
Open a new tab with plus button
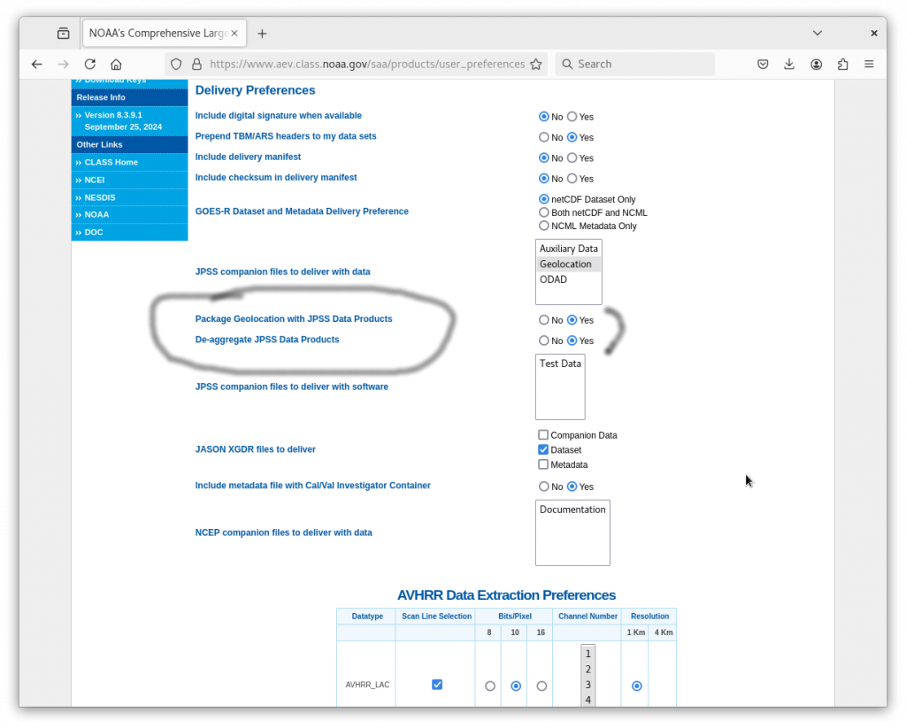coord(262,34)
